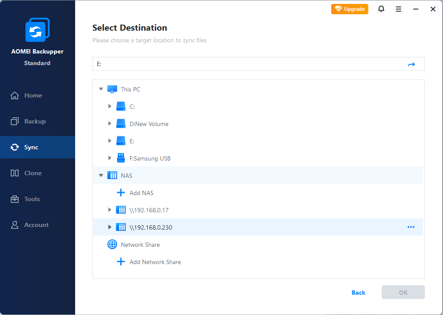Go to the Clone sidebar tab

point(33,173)
